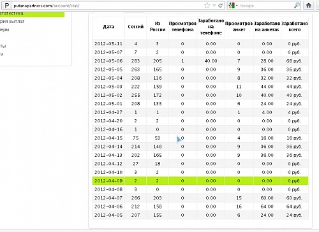Select date cell 2012-04-05
Screen dimensions: 319x232
(108, 215)
